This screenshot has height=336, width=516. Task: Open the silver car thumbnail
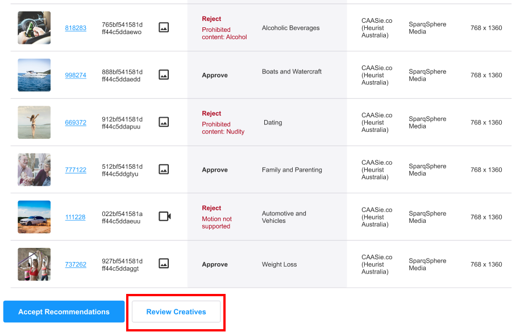(x=34, y=217)
